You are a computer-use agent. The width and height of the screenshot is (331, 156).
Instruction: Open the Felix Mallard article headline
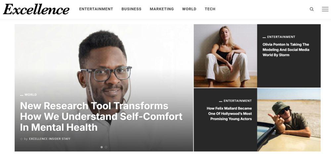click(x=229, y=114)
